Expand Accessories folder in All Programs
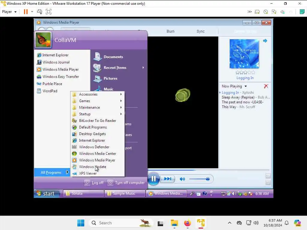Screen dimensions: 307x230 click(x=97, y=94)
